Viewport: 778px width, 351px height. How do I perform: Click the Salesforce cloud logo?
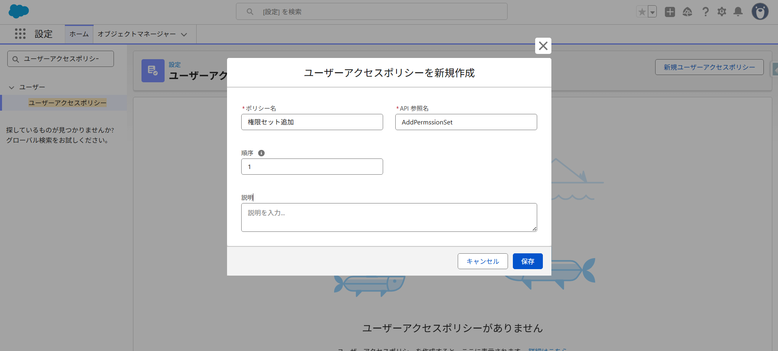[x=19, y=11]
